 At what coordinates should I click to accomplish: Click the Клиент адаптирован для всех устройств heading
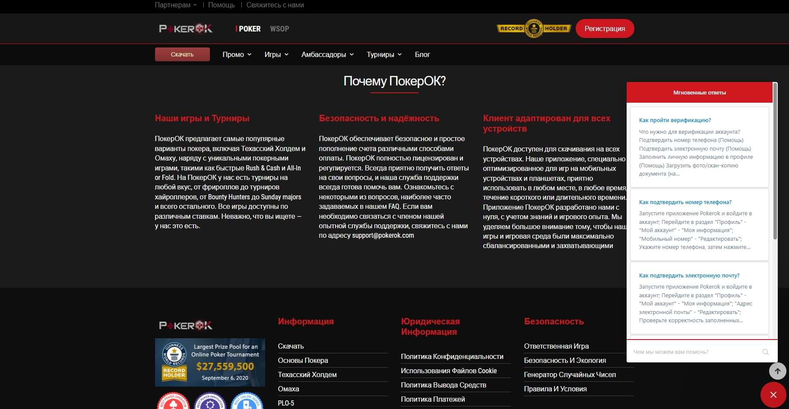547,123
